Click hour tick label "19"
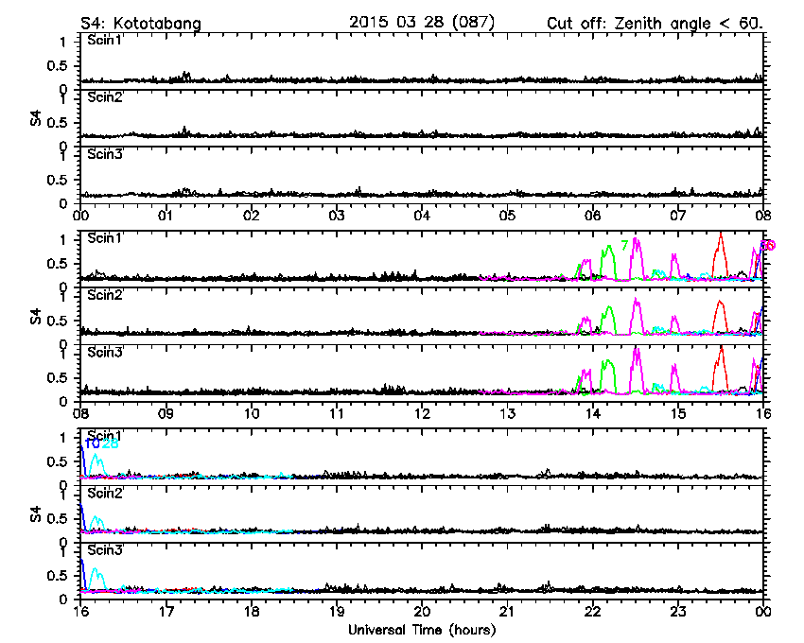804x643 pixels. (337, 611)
